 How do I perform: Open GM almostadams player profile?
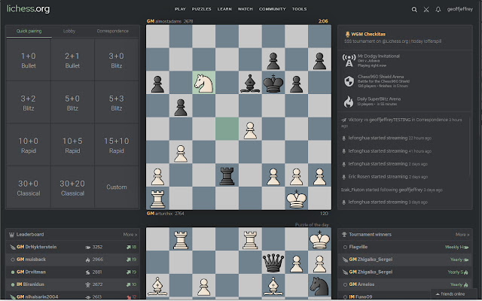[169, 21]
